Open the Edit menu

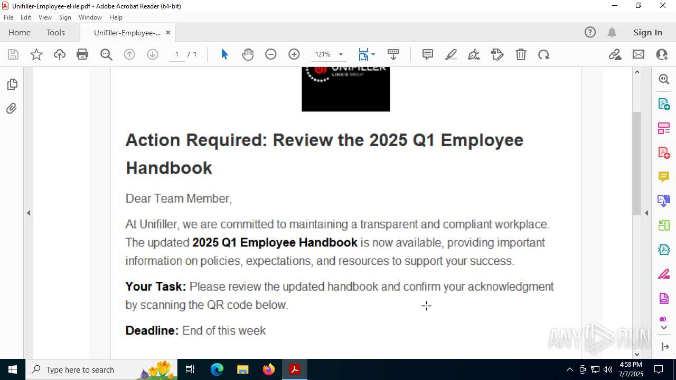pos(26,17)
